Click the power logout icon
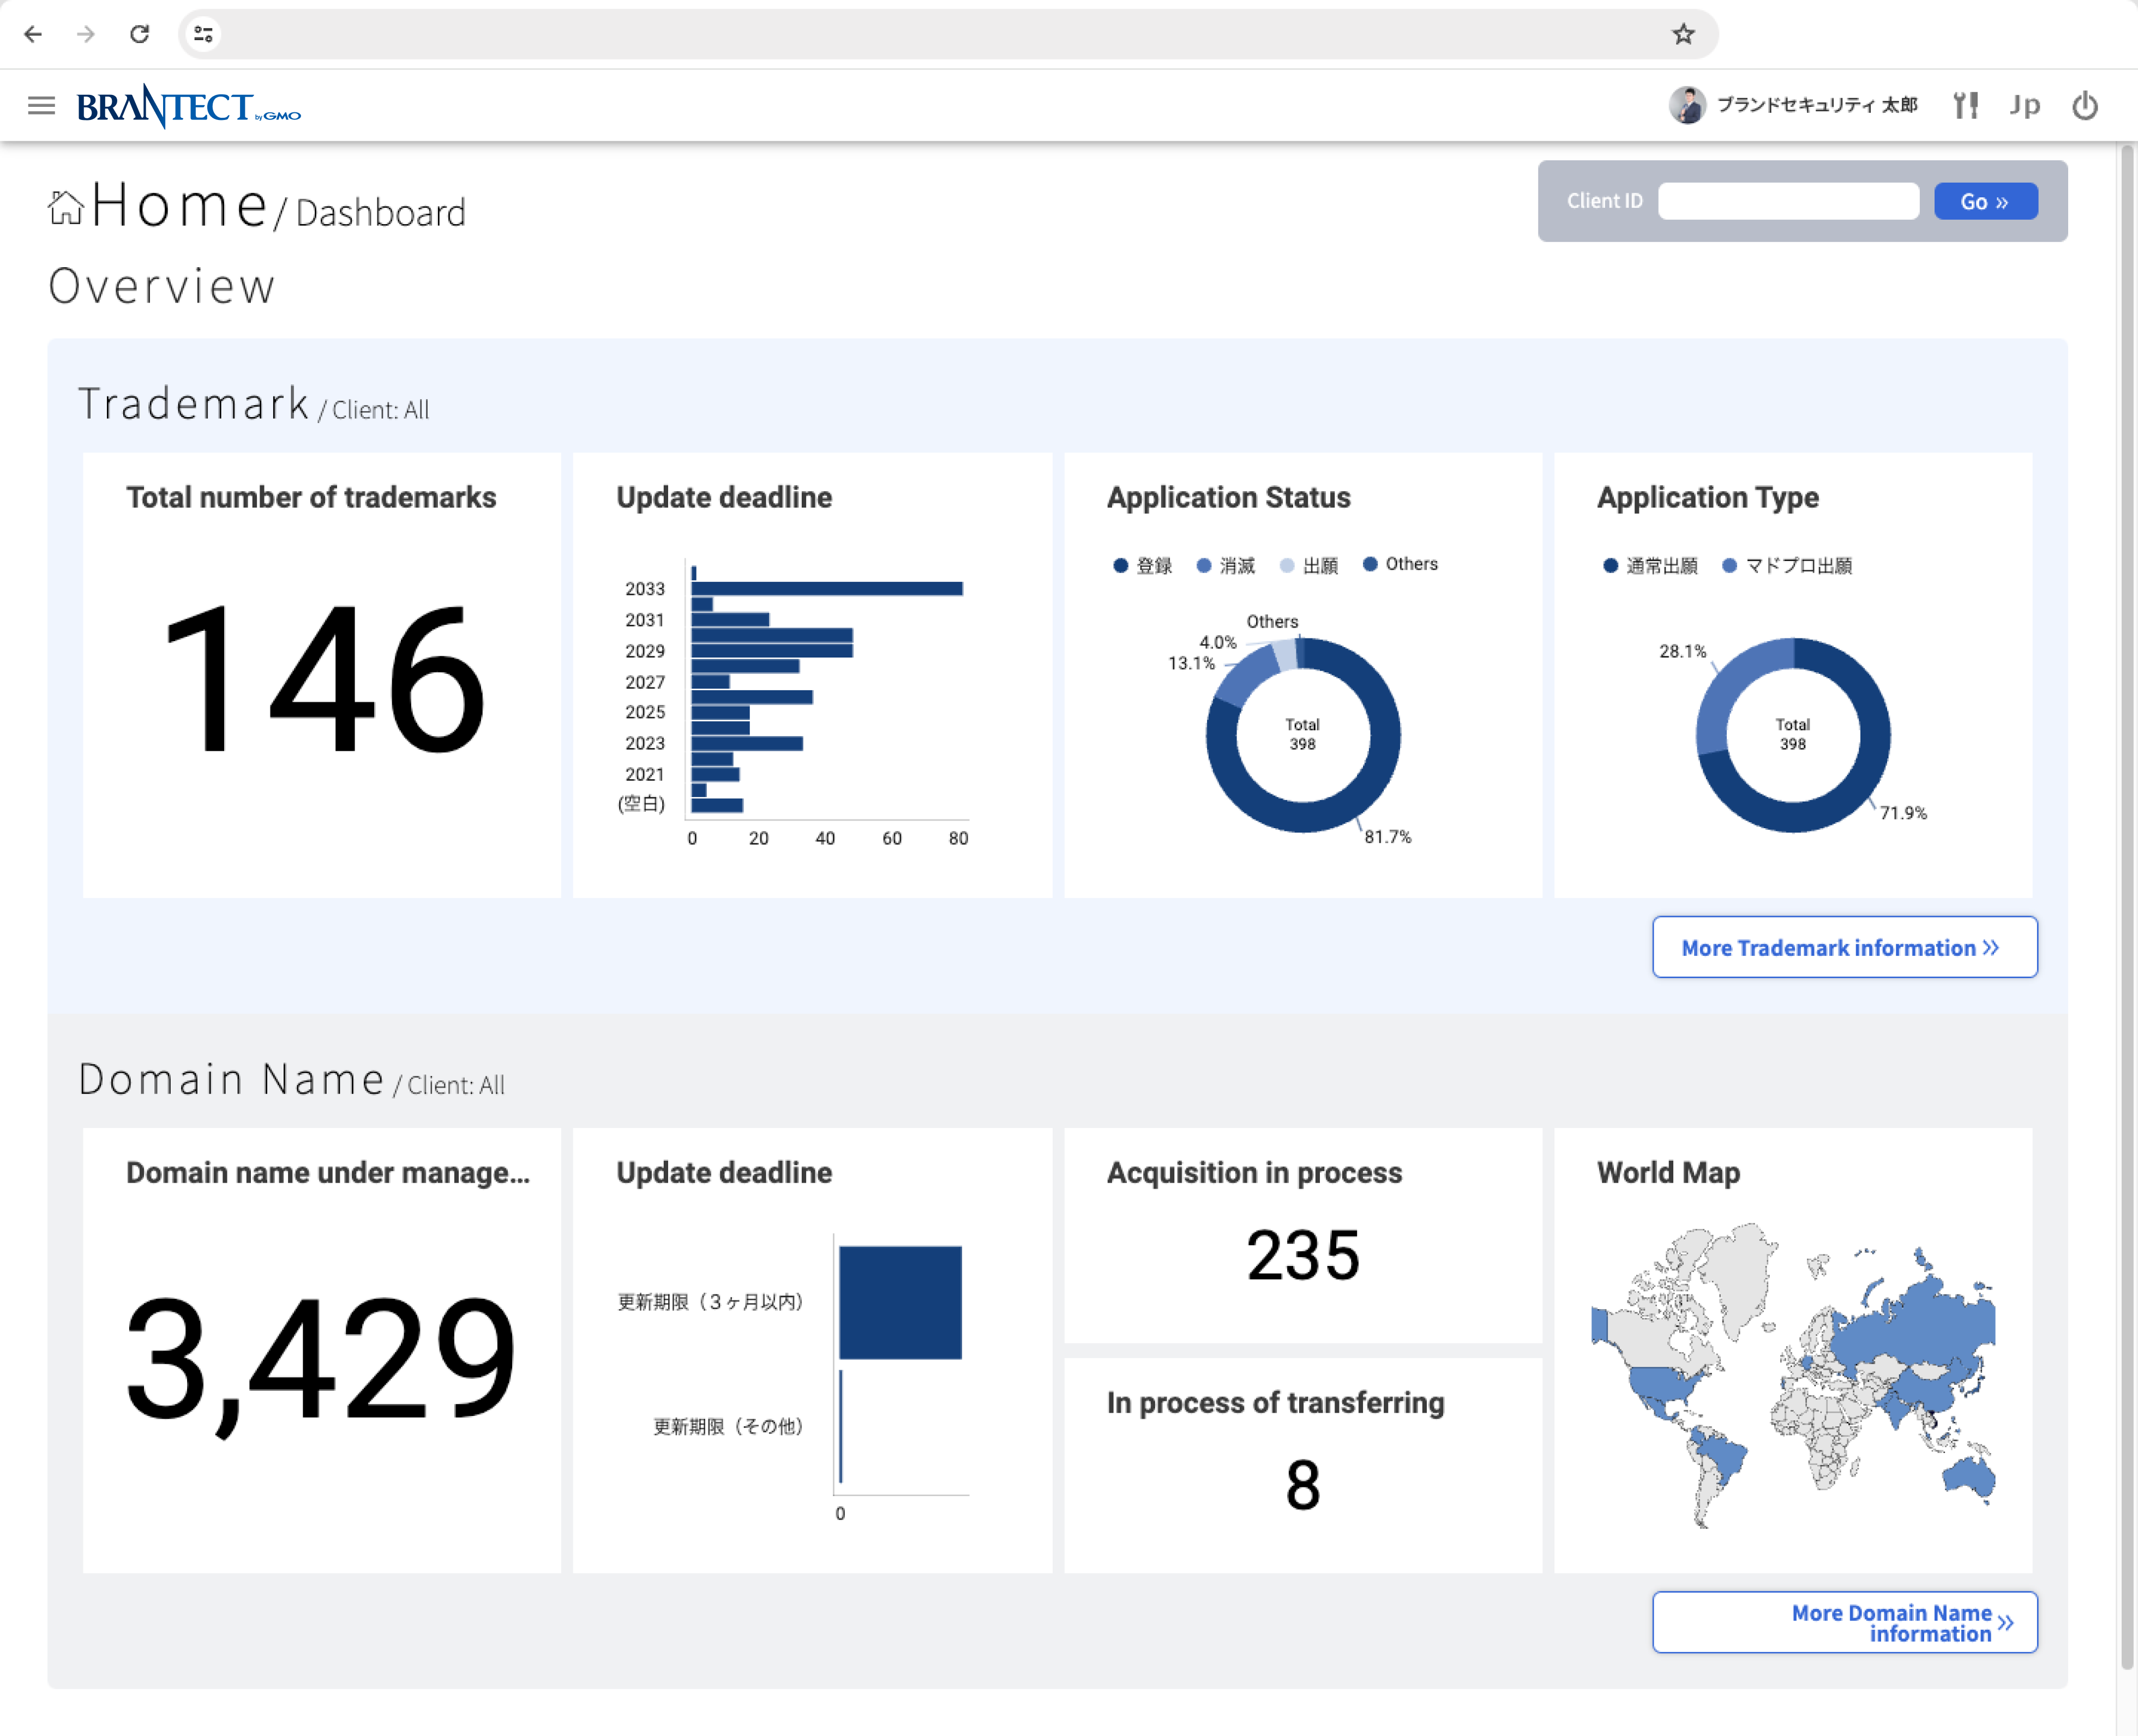The width and height of the screenshot is (2138, 1736). (2084, 105)
